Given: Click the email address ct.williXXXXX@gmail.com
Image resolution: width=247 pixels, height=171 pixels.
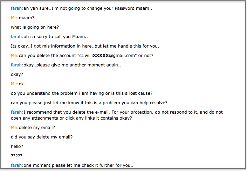Looking at the screenshot, I should 107,56.
